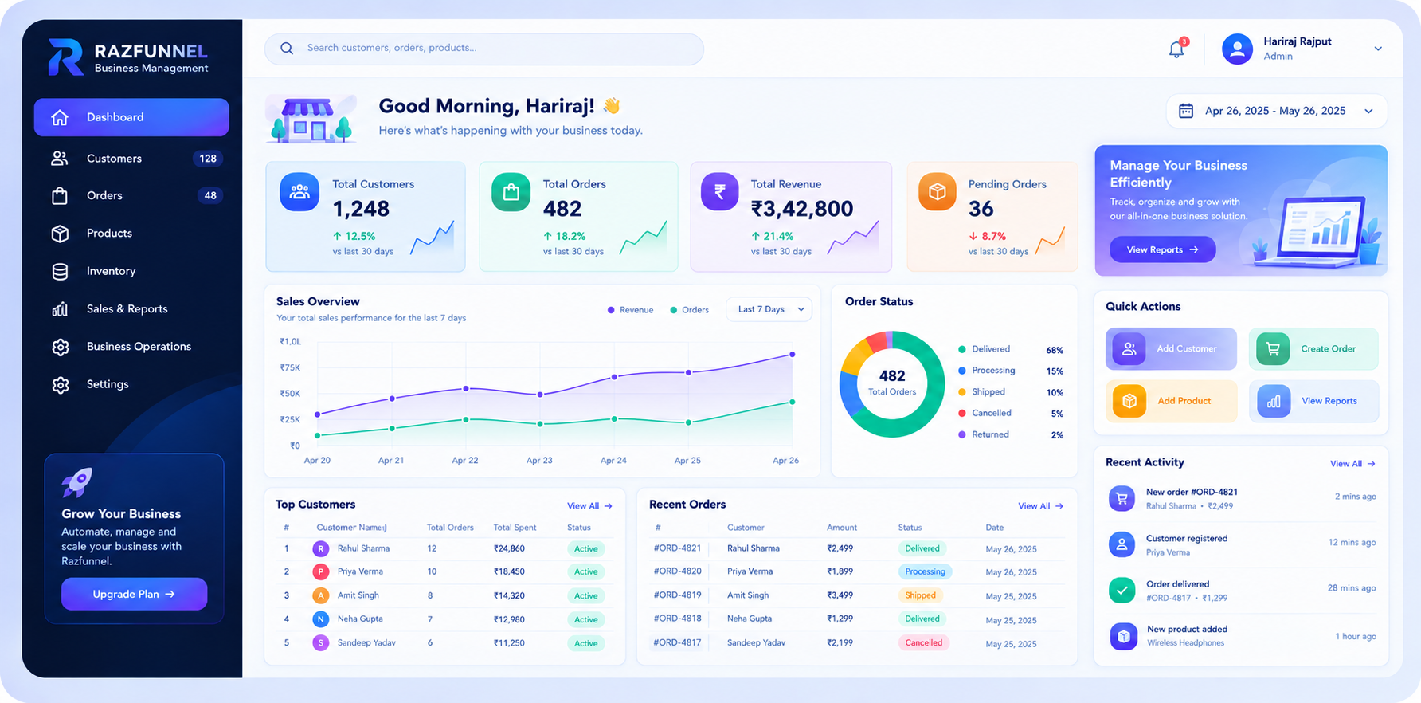Click the search customers input field

tap(484, 49)
